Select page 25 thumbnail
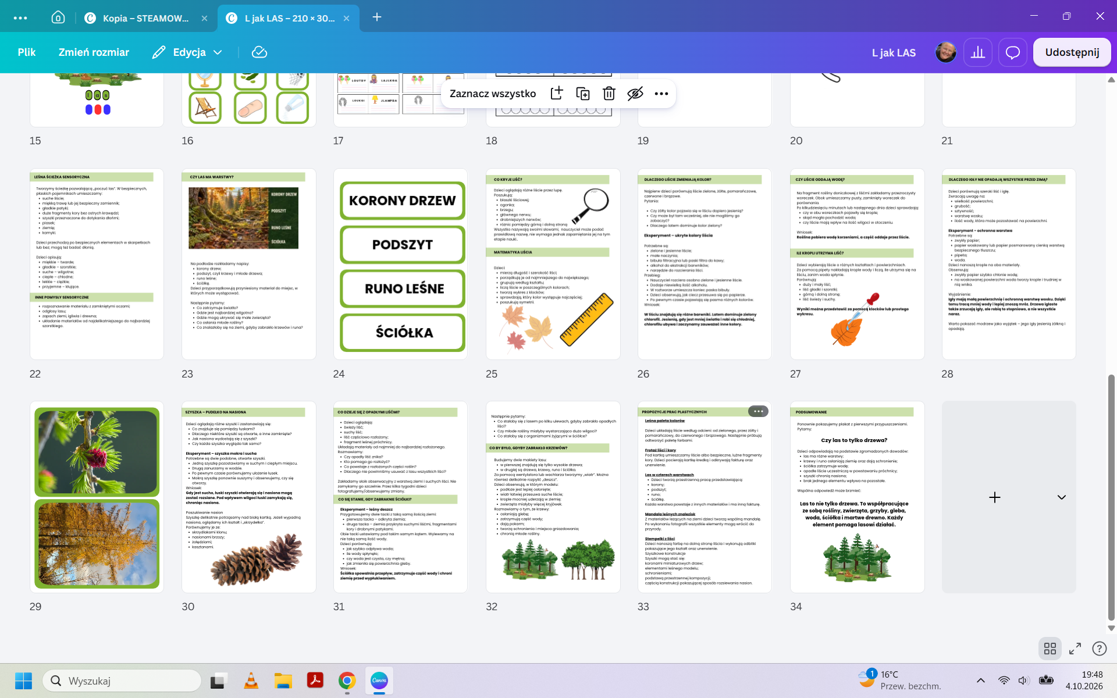 [553, 264]
